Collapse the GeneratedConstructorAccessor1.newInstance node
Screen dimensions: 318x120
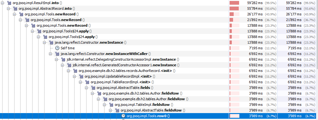[x=62, y=65]
